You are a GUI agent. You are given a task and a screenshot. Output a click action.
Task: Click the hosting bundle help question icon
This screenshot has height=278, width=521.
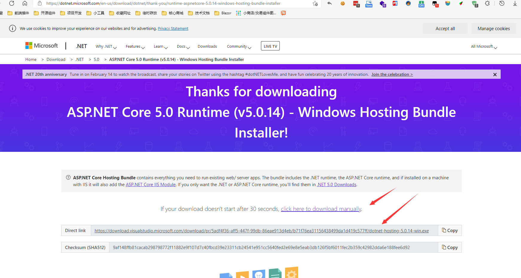click(68, 177)
